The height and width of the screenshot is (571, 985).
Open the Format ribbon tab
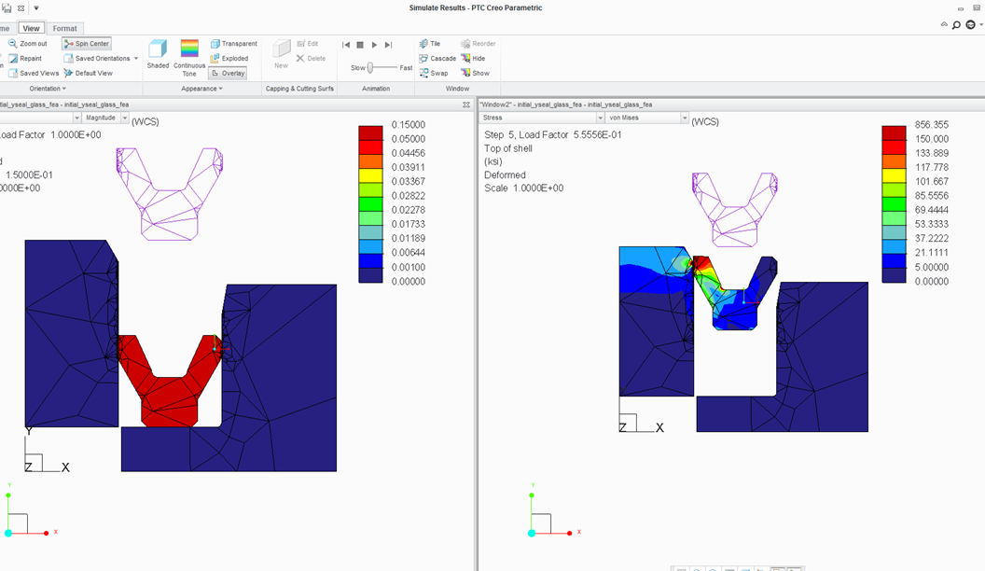tap(64, 28)
